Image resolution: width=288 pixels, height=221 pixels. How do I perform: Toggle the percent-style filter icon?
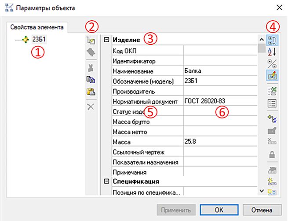272,63
